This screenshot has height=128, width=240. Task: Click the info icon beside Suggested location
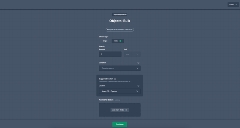click(115, 79)
